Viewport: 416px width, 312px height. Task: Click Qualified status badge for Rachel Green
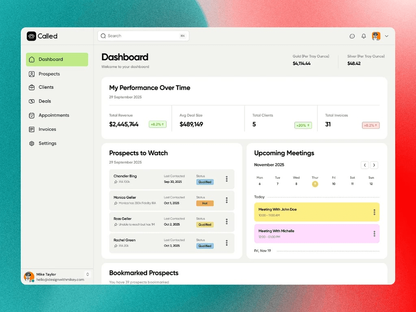point(205,246)
